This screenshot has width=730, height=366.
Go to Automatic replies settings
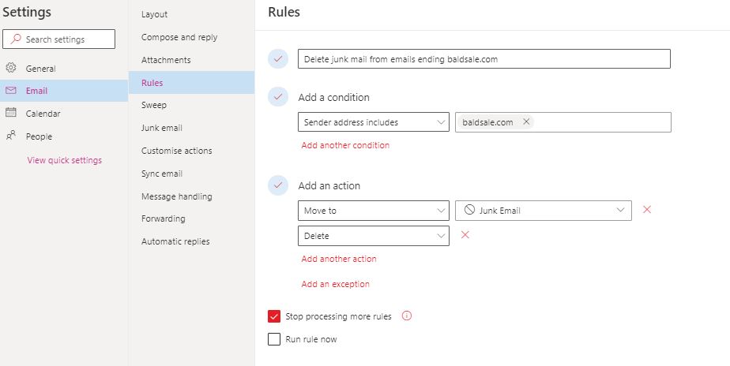175,241
